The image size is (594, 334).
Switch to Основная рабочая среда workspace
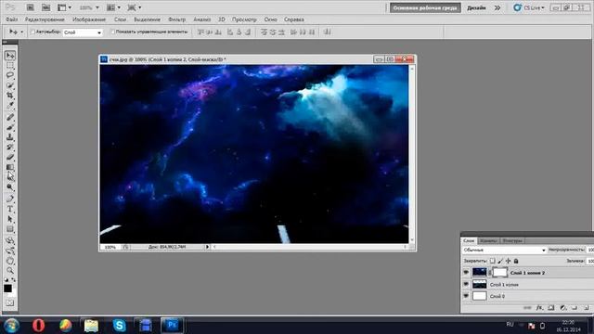click(425, 7)
